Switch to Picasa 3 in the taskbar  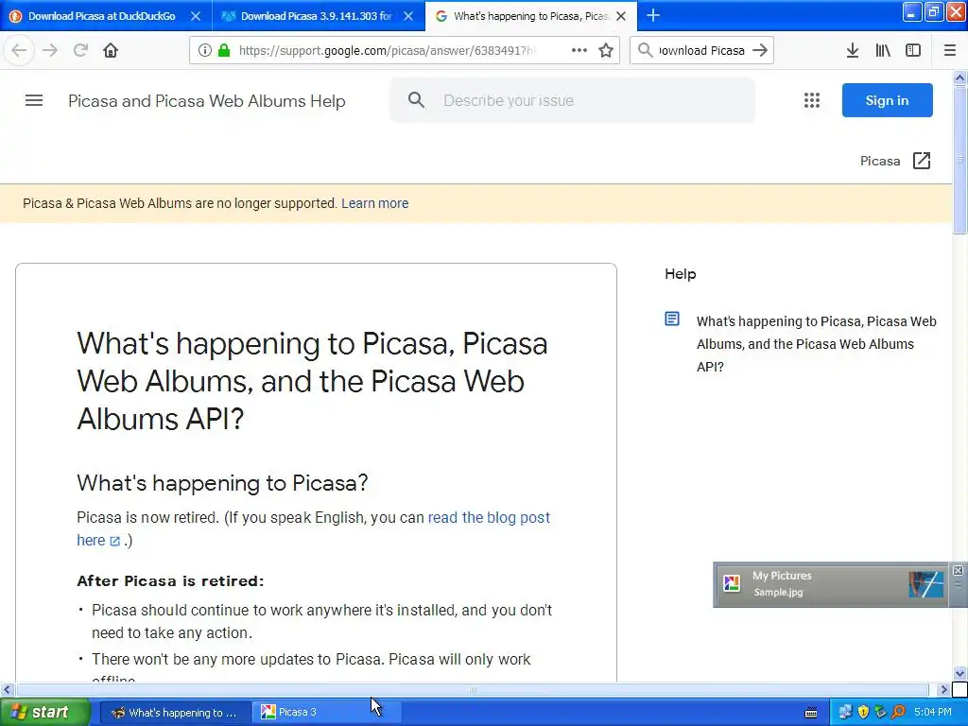pyautogui.click(x=326, y=713)
